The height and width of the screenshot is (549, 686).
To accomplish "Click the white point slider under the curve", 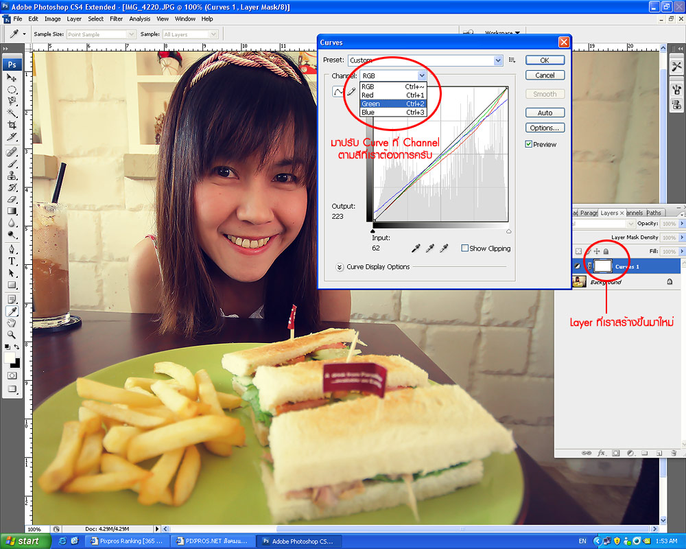I will tap(508, 231).
